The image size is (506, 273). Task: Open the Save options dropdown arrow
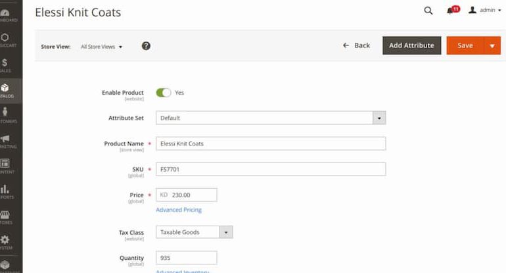pos(492,45)
